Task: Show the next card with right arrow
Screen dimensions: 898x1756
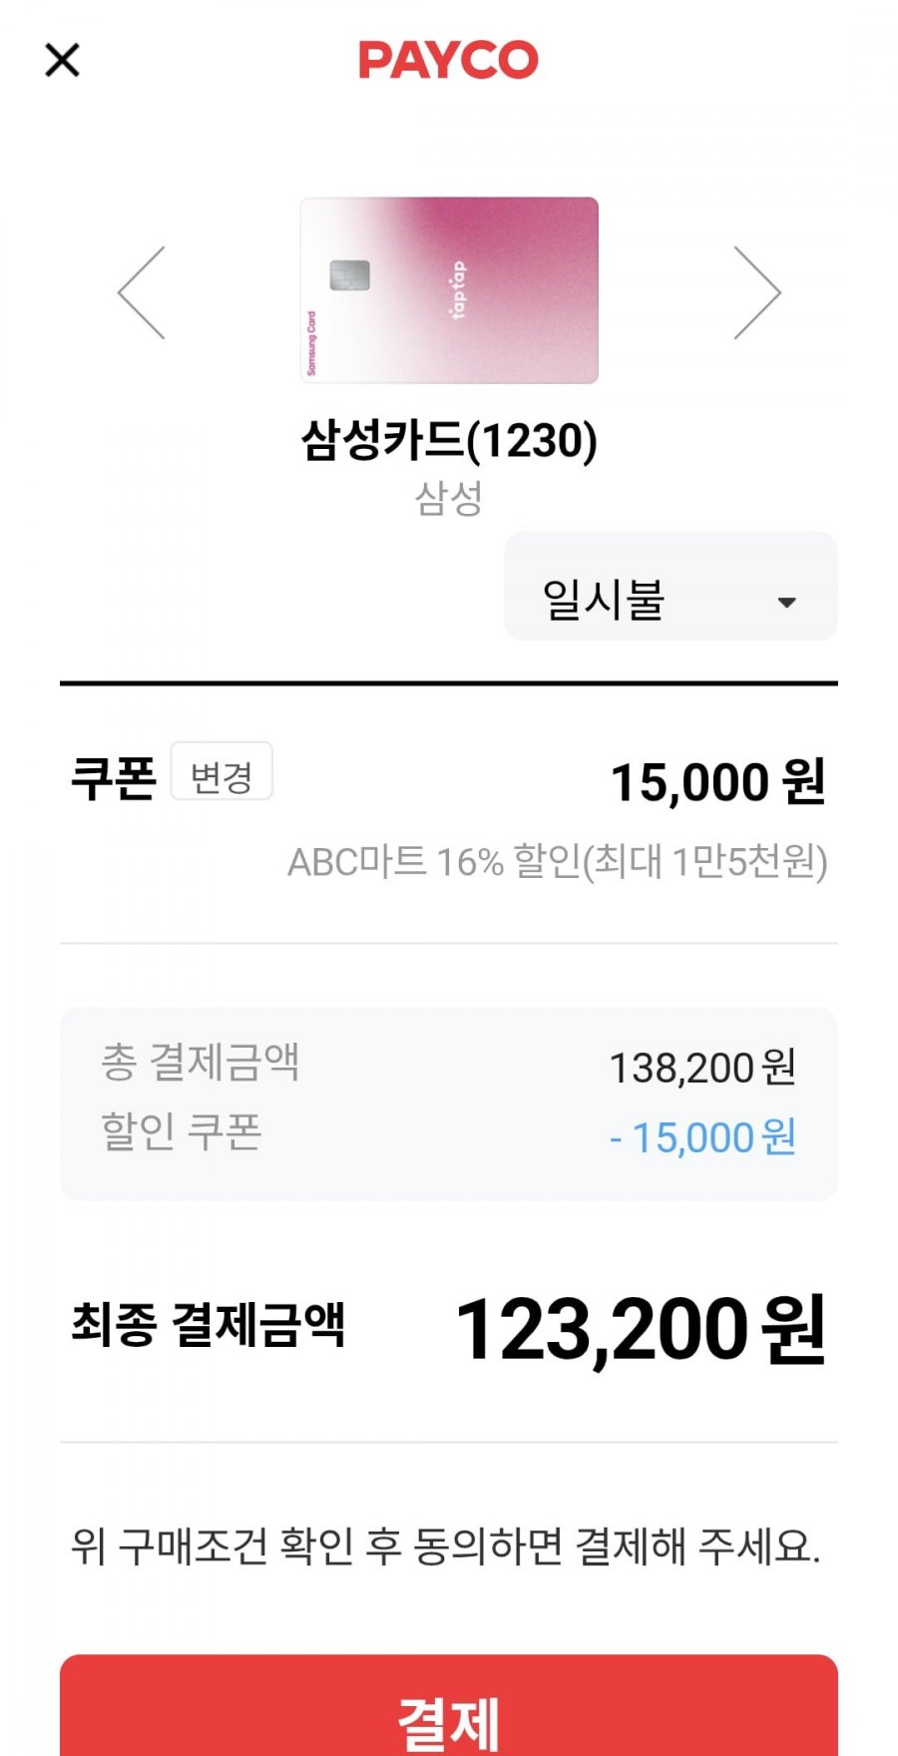Action: (756, 292)
